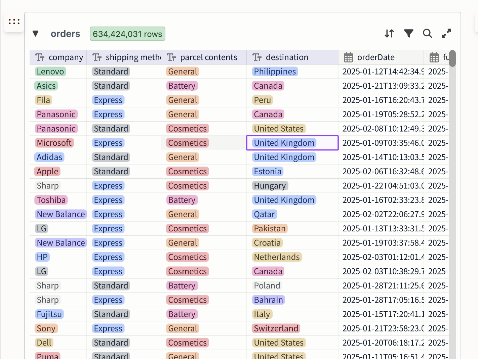Screen dimensions: 478x359
Task: Click the vertical scrollbar thumb
Action: [452, 58]
